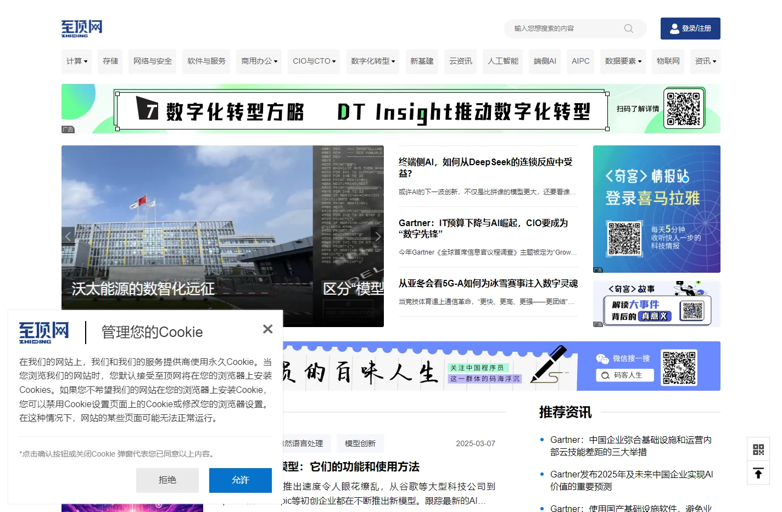Open Gartner 基础设施和运营 recommended item
Screen dimensions: 782x512
point(630,446)
